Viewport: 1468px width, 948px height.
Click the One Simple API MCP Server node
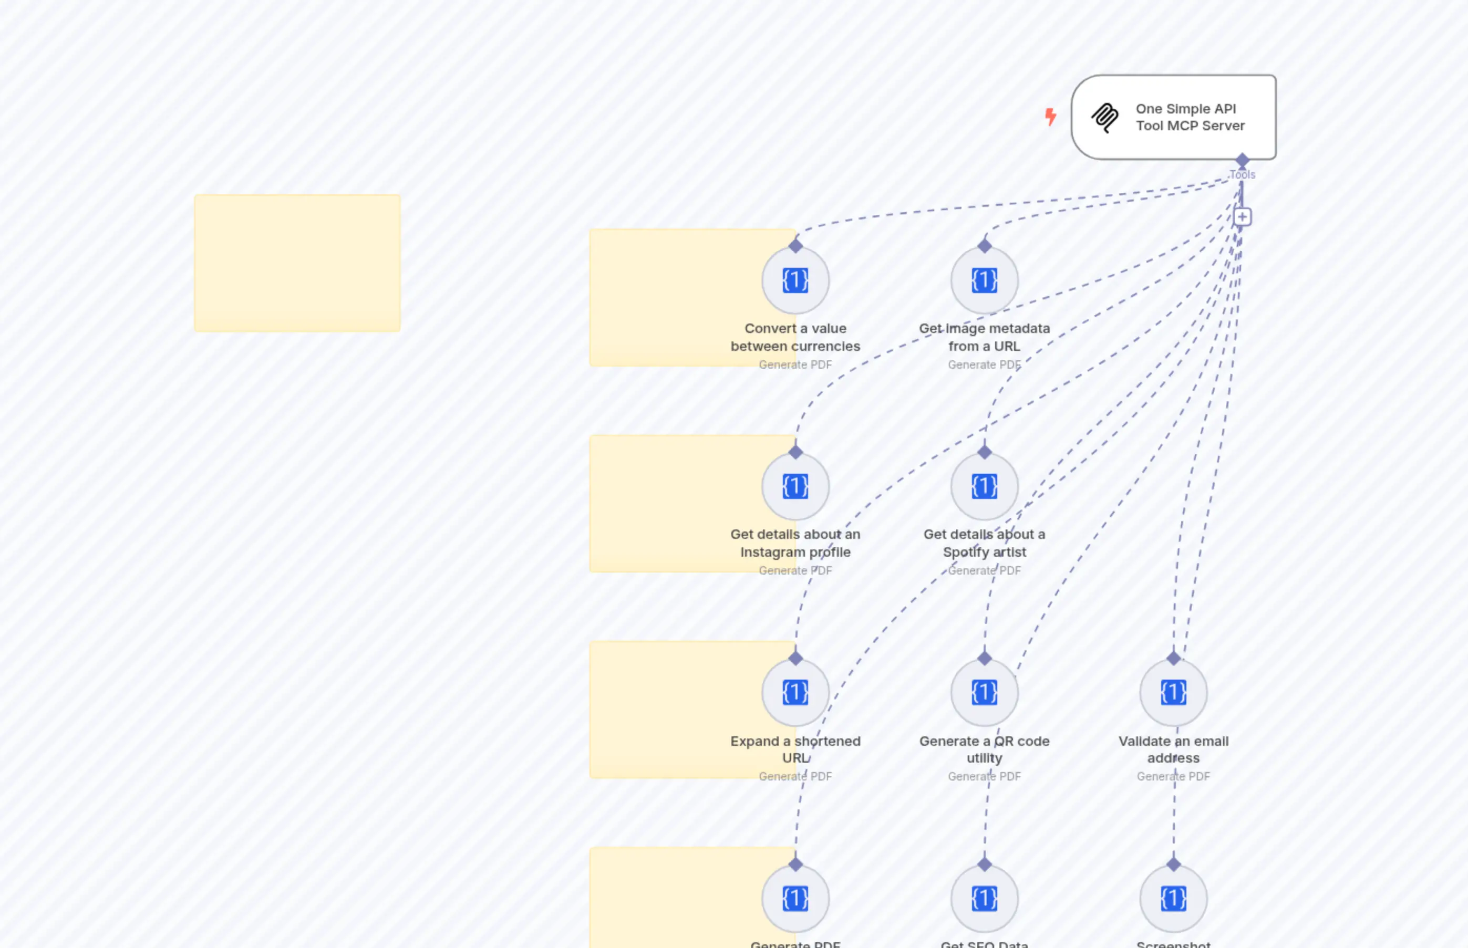1173,117
